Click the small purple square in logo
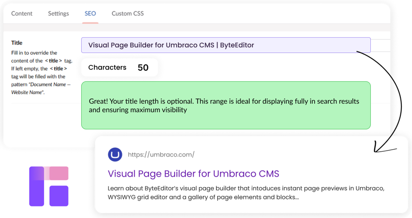The width and height of the screenshot is (412, 218). coord(59,196)
